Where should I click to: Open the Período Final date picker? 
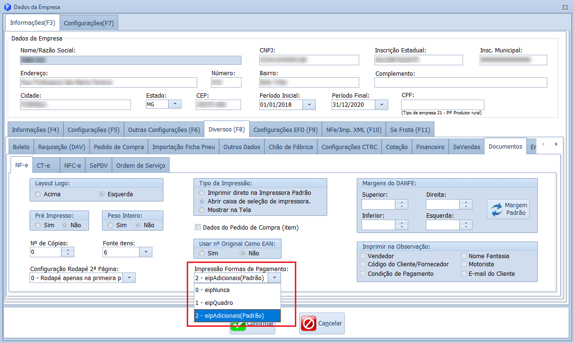pos(382,105)
